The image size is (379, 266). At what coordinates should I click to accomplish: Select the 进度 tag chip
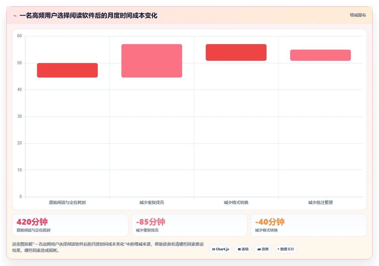point(263,249)
